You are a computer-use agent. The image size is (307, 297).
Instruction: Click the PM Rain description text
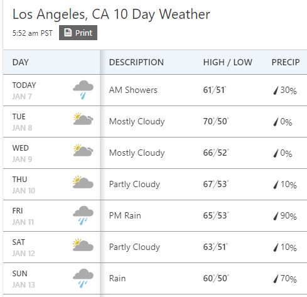tap(125, 215)
